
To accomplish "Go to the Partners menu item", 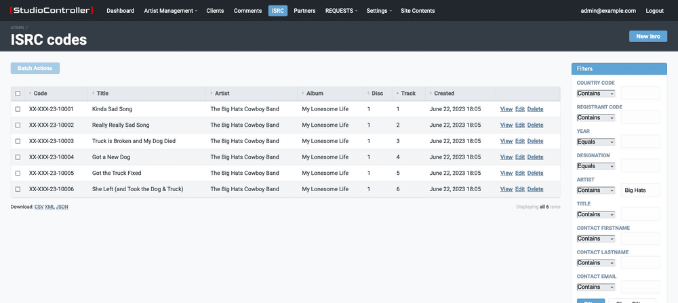I will click(x=304, y=11).
